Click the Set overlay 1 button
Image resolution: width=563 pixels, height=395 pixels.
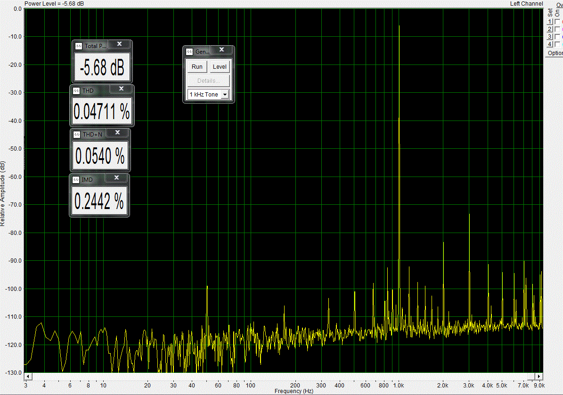tap(550, 22)
